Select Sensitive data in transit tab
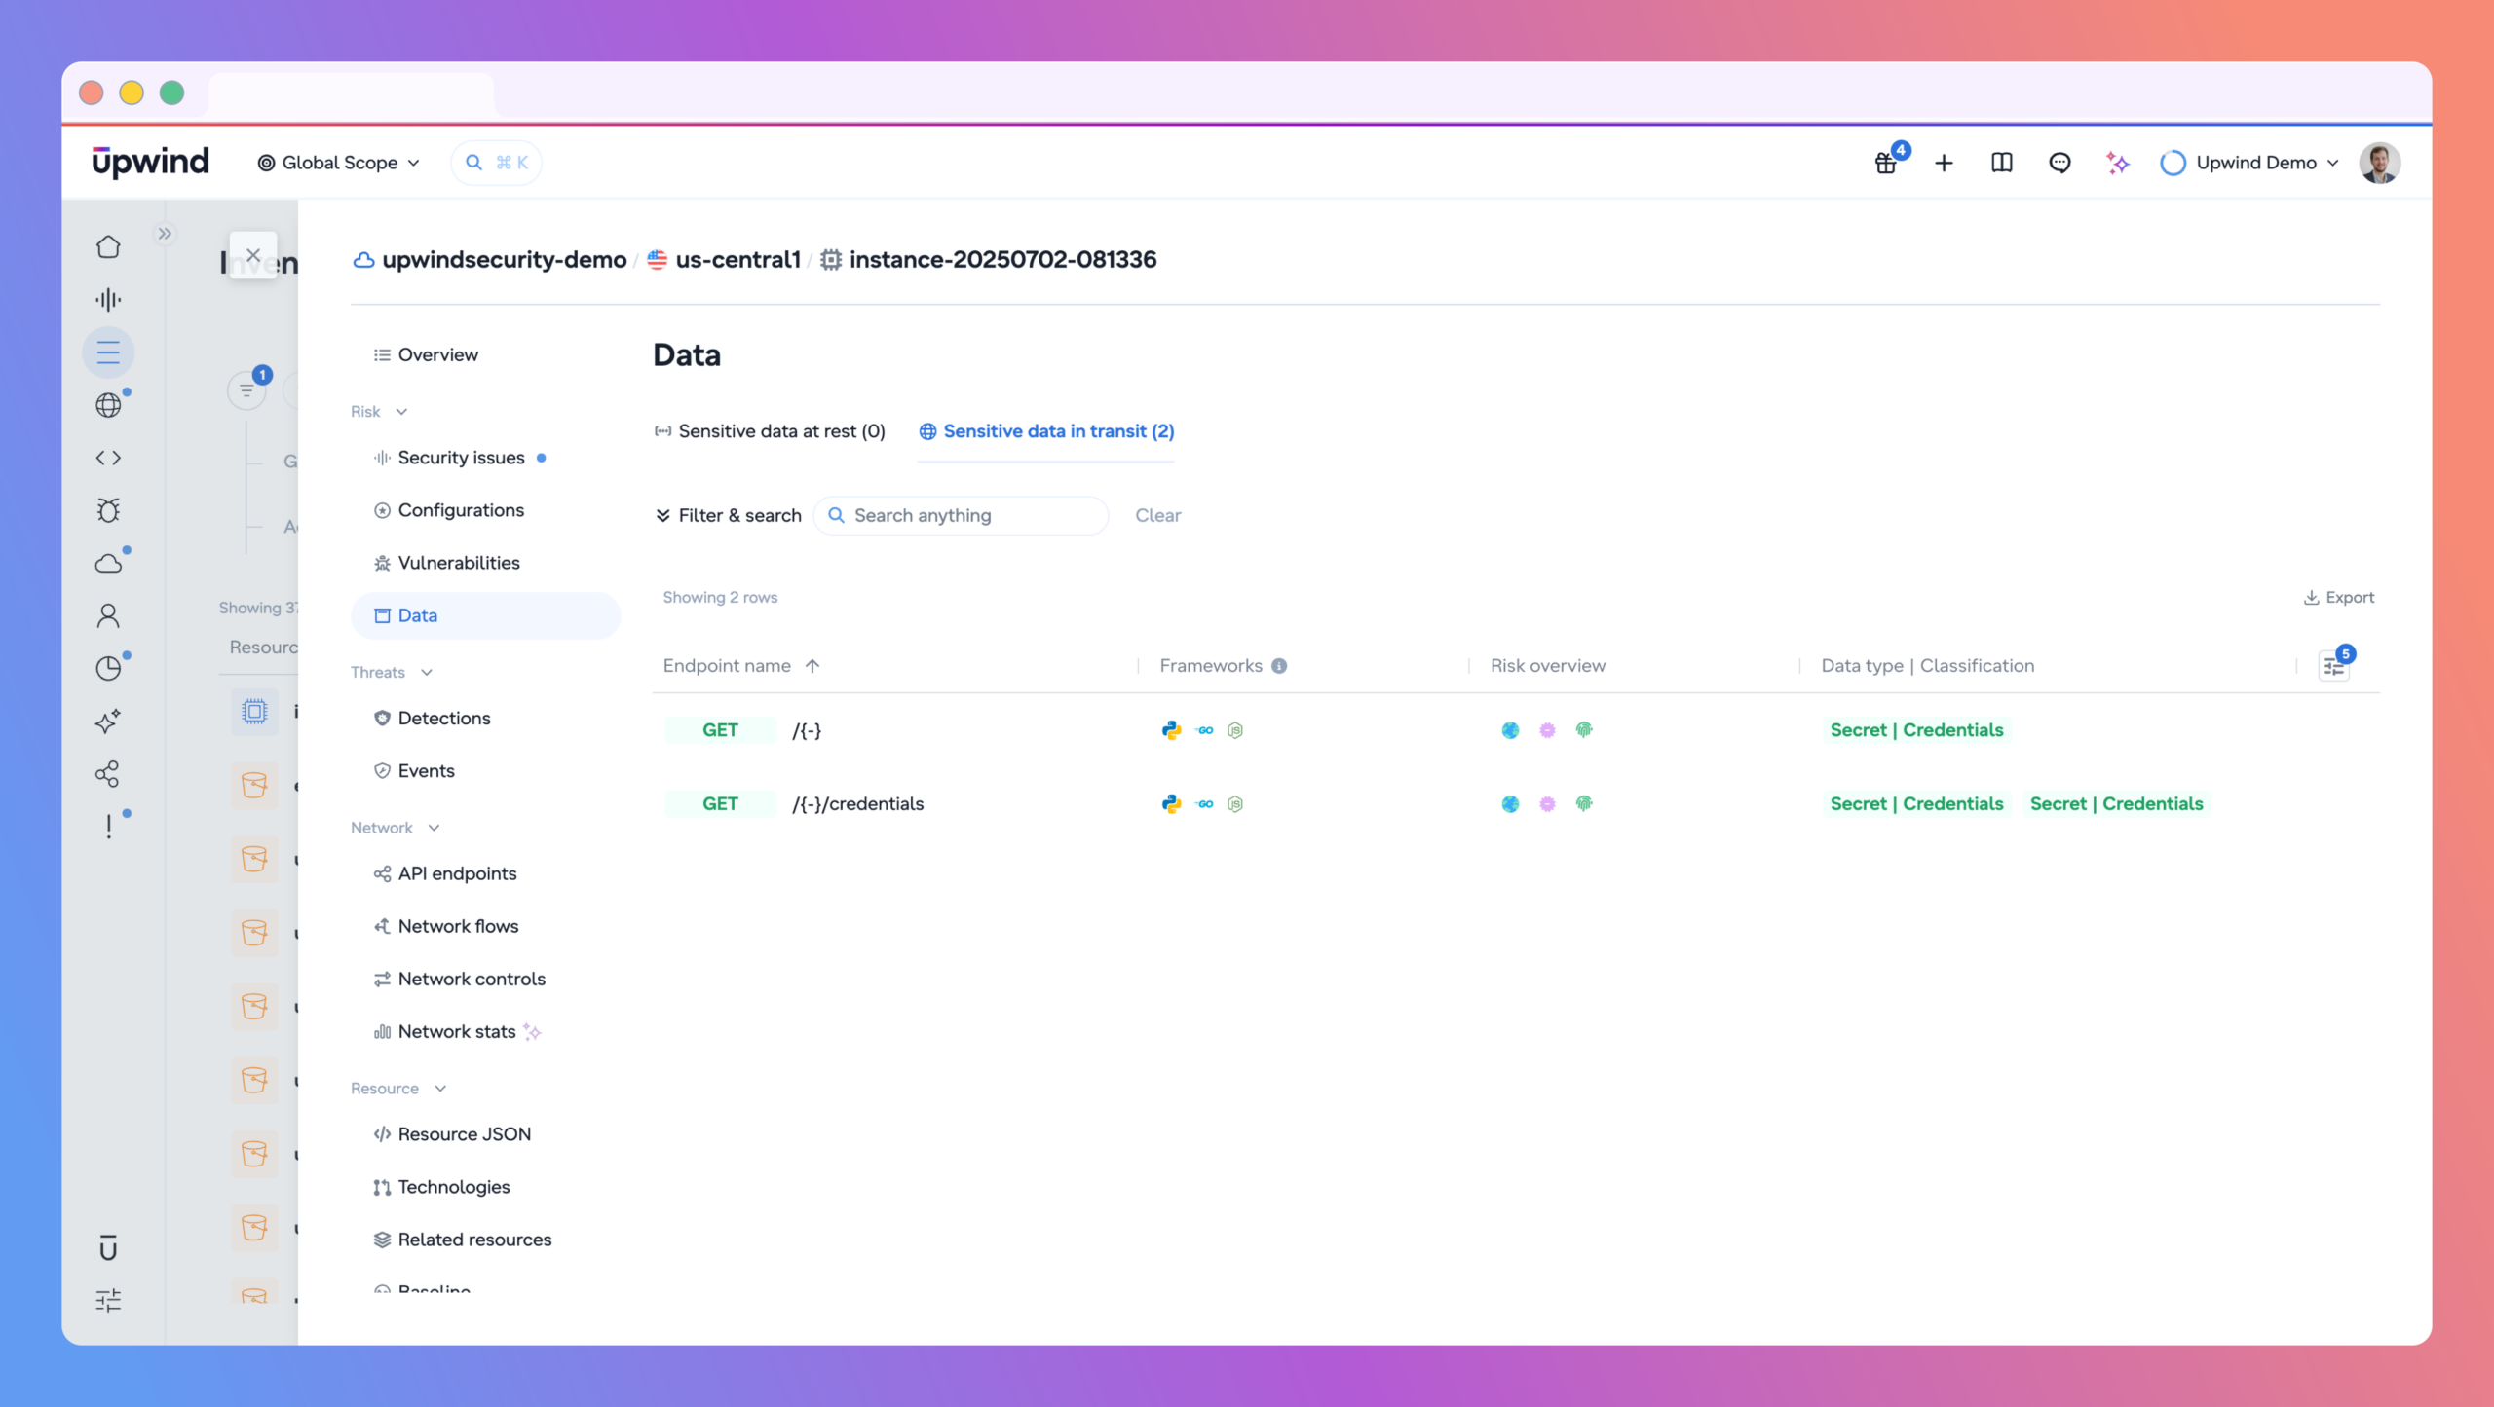The image size is (2494, 1407). [1046, 431]
